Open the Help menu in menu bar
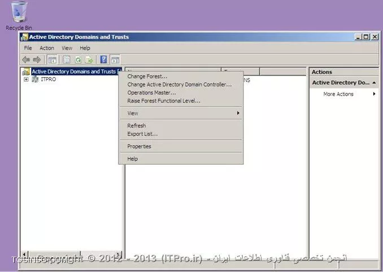This screenshot has width=383, height=272. point(85,48)
